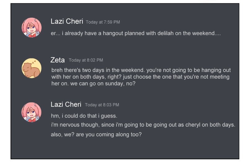Image resolution: width=248 pixels, height=163 pixels.
Task: Click the 'Today at 8:03 PM' timestamp
Action: click(102, 105)
